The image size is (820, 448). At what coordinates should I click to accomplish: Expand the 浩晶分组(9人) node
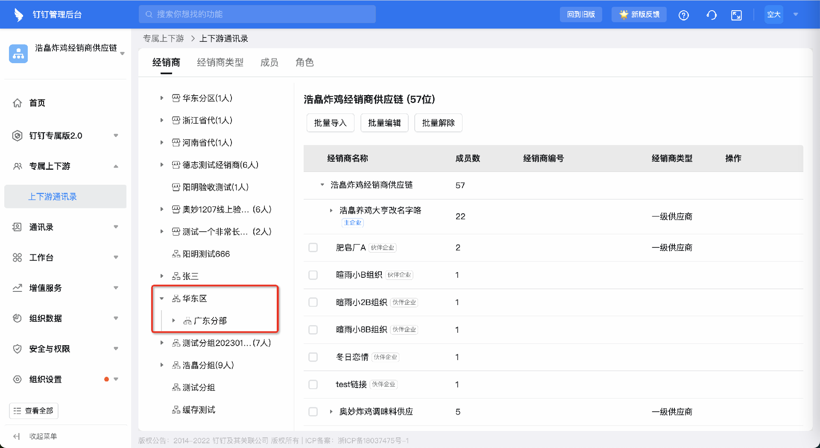pyautogui.click(x=162, y=365)
